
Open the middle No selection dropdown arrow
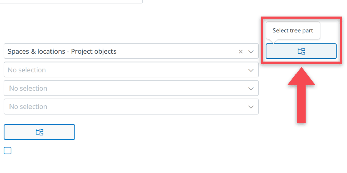point(251,89)
